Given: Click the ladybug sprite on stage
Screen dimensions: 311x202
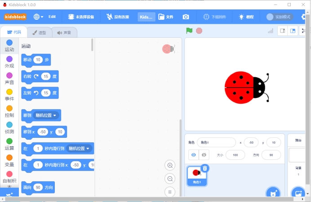Looking at the screenshot, I should 247,88.
